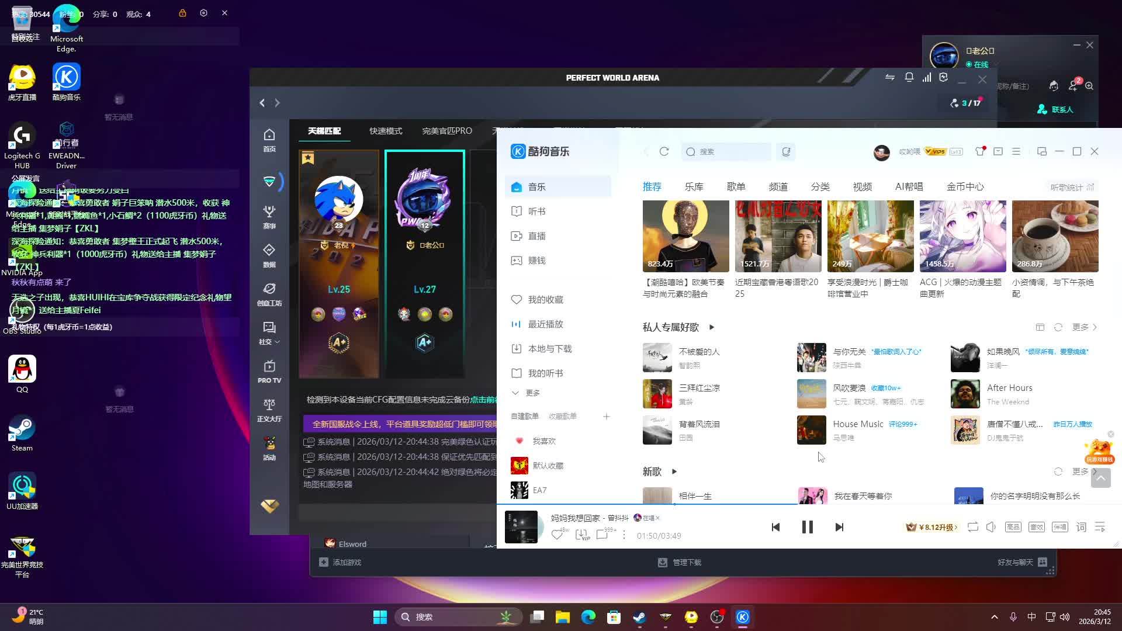Open the play queue list icon
The width and height of the screenshot is (1122, 631).
[1100, 527]
